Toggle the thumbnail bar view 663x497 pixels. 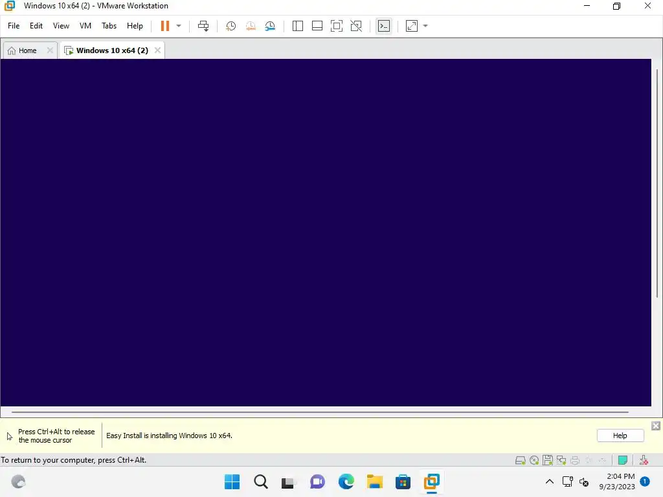pyautogui.click(x=317, y=26)
